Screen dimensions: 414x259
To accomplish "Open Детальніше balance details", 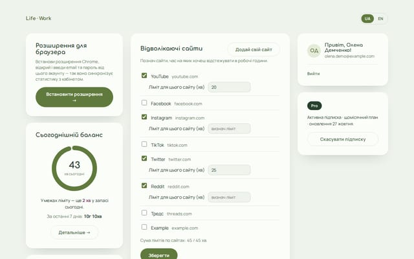I will [74, 232].
